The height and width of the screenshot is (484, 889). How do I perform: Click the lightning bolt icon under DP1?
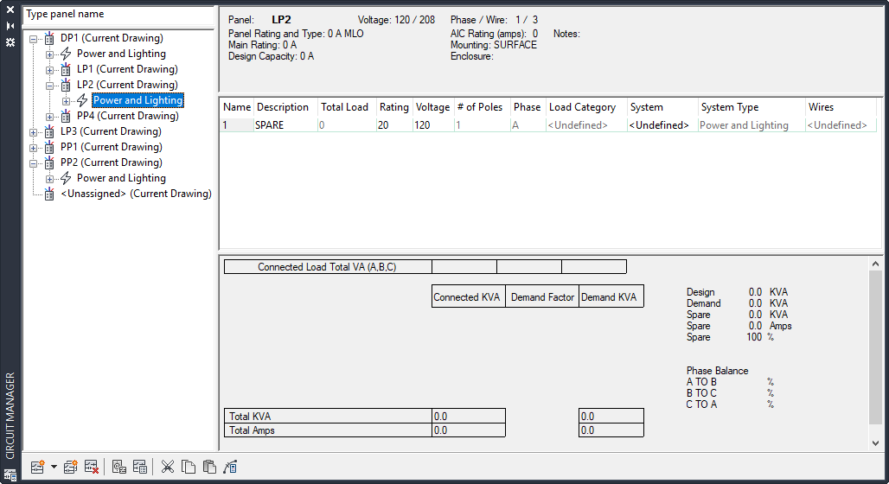pyautogui.click(x=66, y=54)
